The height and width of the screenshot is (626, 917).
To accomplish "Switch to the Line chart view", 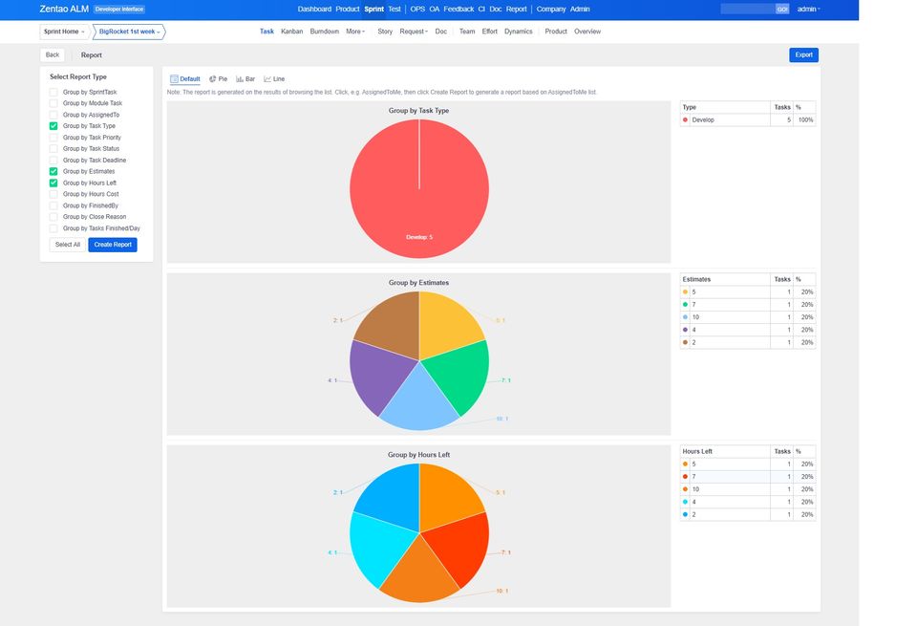I will tap(274, 79).
